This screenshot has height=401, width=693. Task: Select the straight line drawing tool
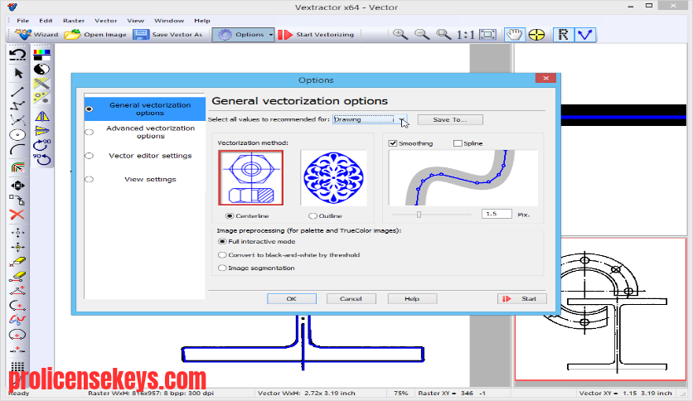coord(17,91)
